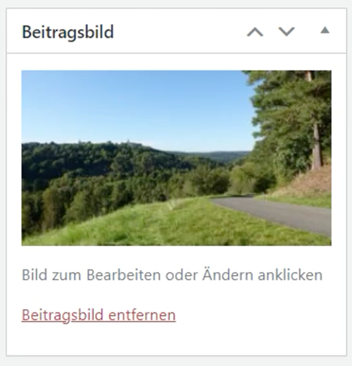
Task: Open the landscape featured image thumbnail
Action: click(177, 158)
